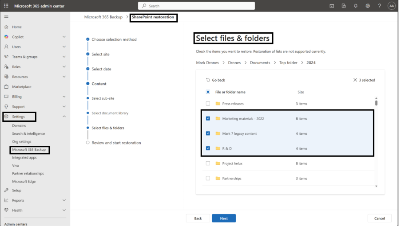
Task: Clear selection with X 3 selected
Action: pos(355,80)
